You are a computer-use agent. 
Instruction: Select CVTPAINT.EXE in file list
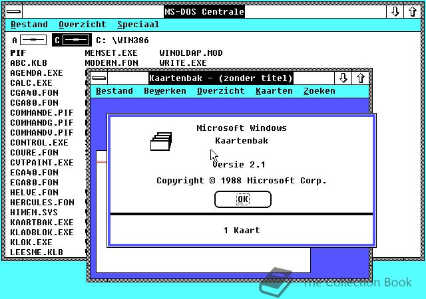pos(42,163)
